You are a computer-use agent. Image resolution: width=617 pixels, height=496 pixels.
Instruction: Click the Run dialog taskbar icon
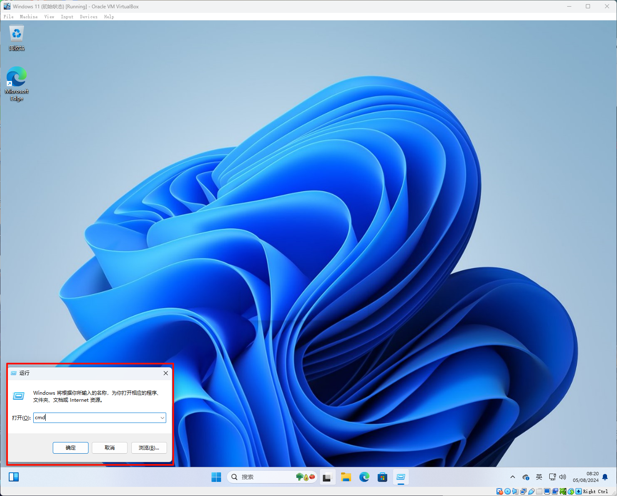pyautogui.click(x=401, y=477)
